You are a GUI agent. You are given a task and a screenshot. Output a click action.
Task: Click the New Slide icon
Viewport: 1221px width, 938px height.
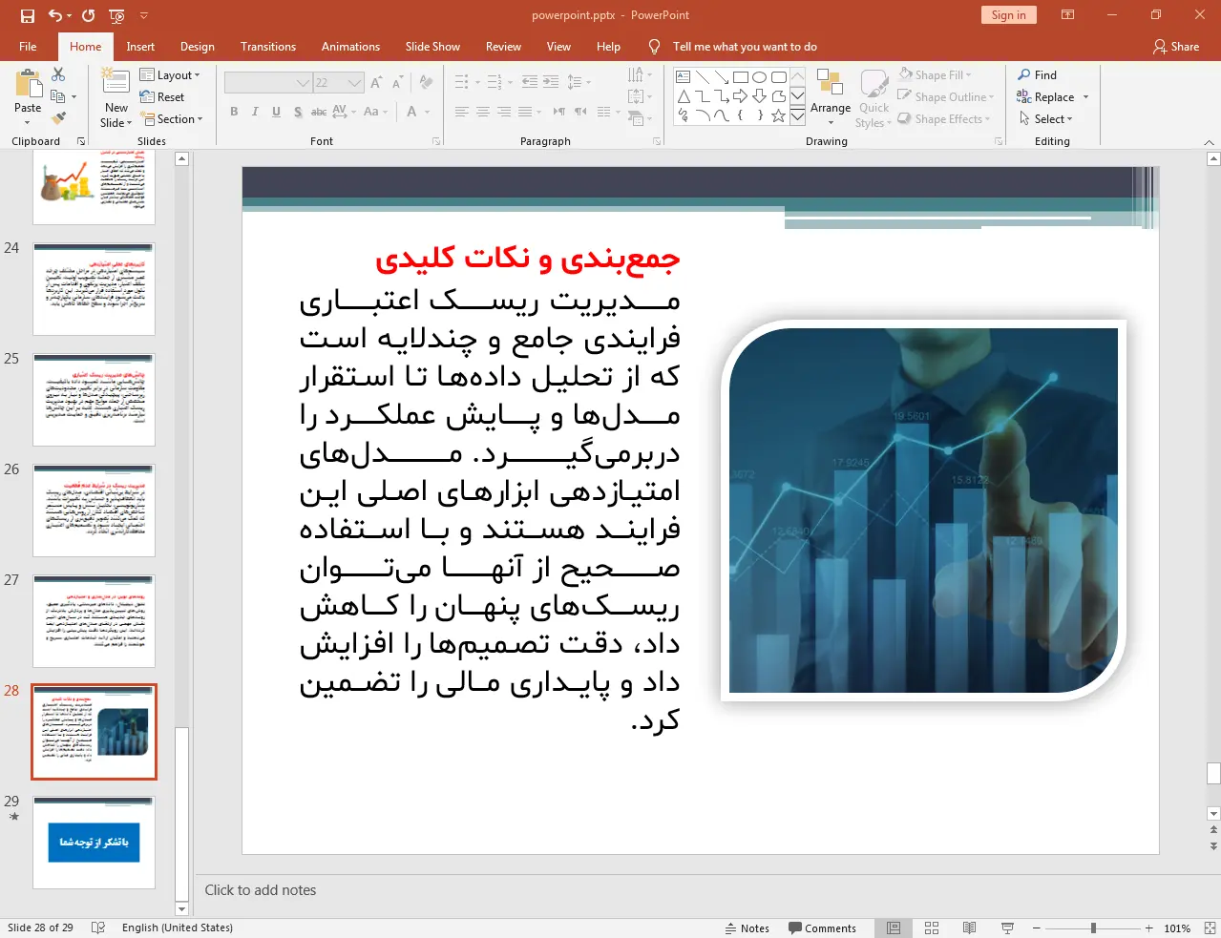click(116, 83)
